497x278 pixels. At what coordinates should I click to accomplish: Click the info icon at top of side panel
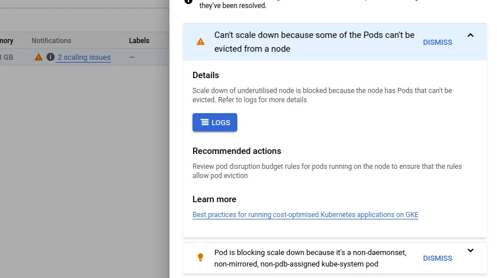click(188, 2)
